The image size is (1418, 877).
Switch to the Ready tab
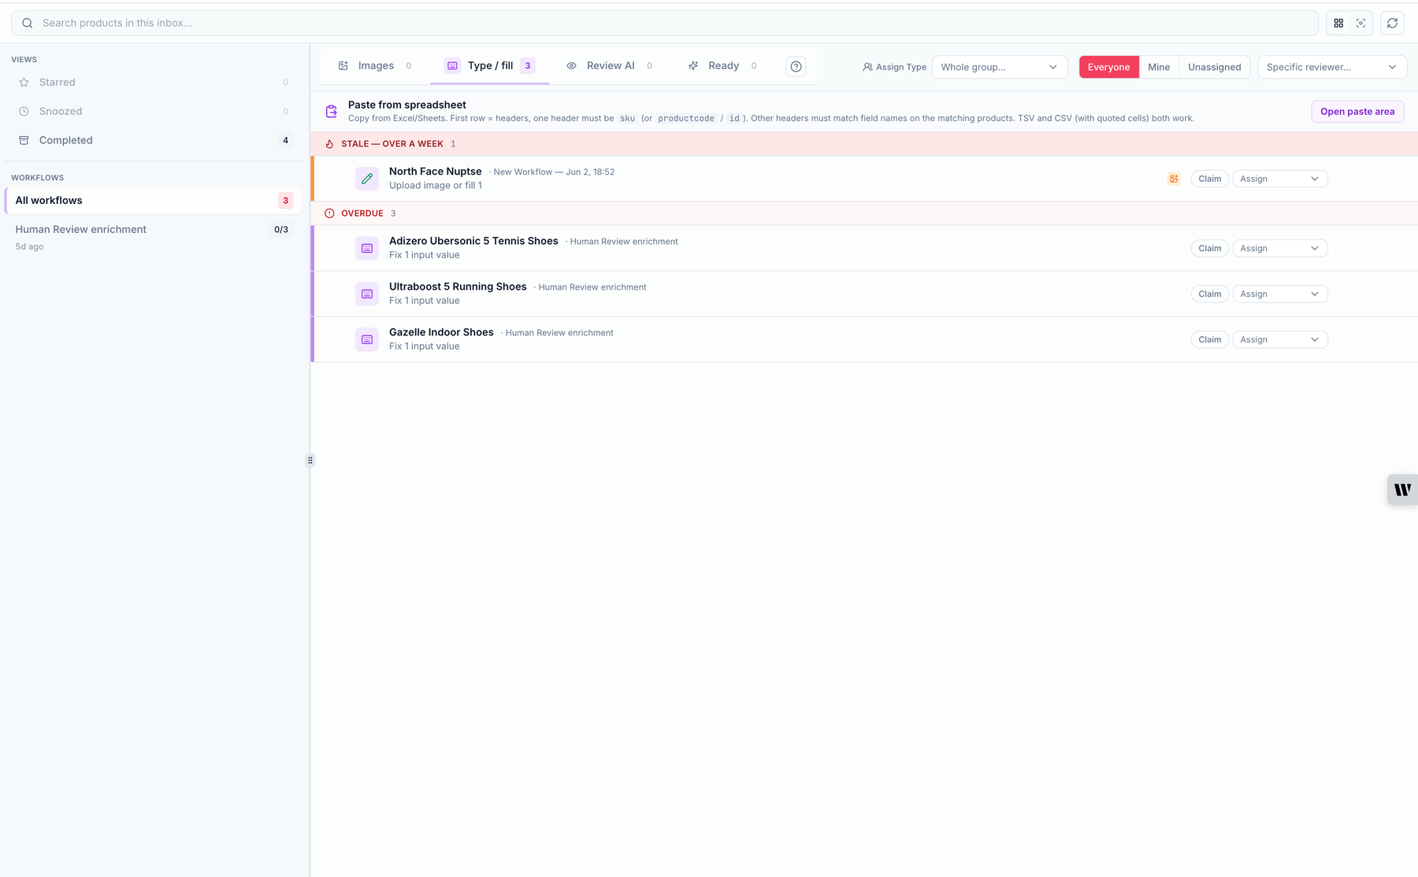tap(722, 65)
